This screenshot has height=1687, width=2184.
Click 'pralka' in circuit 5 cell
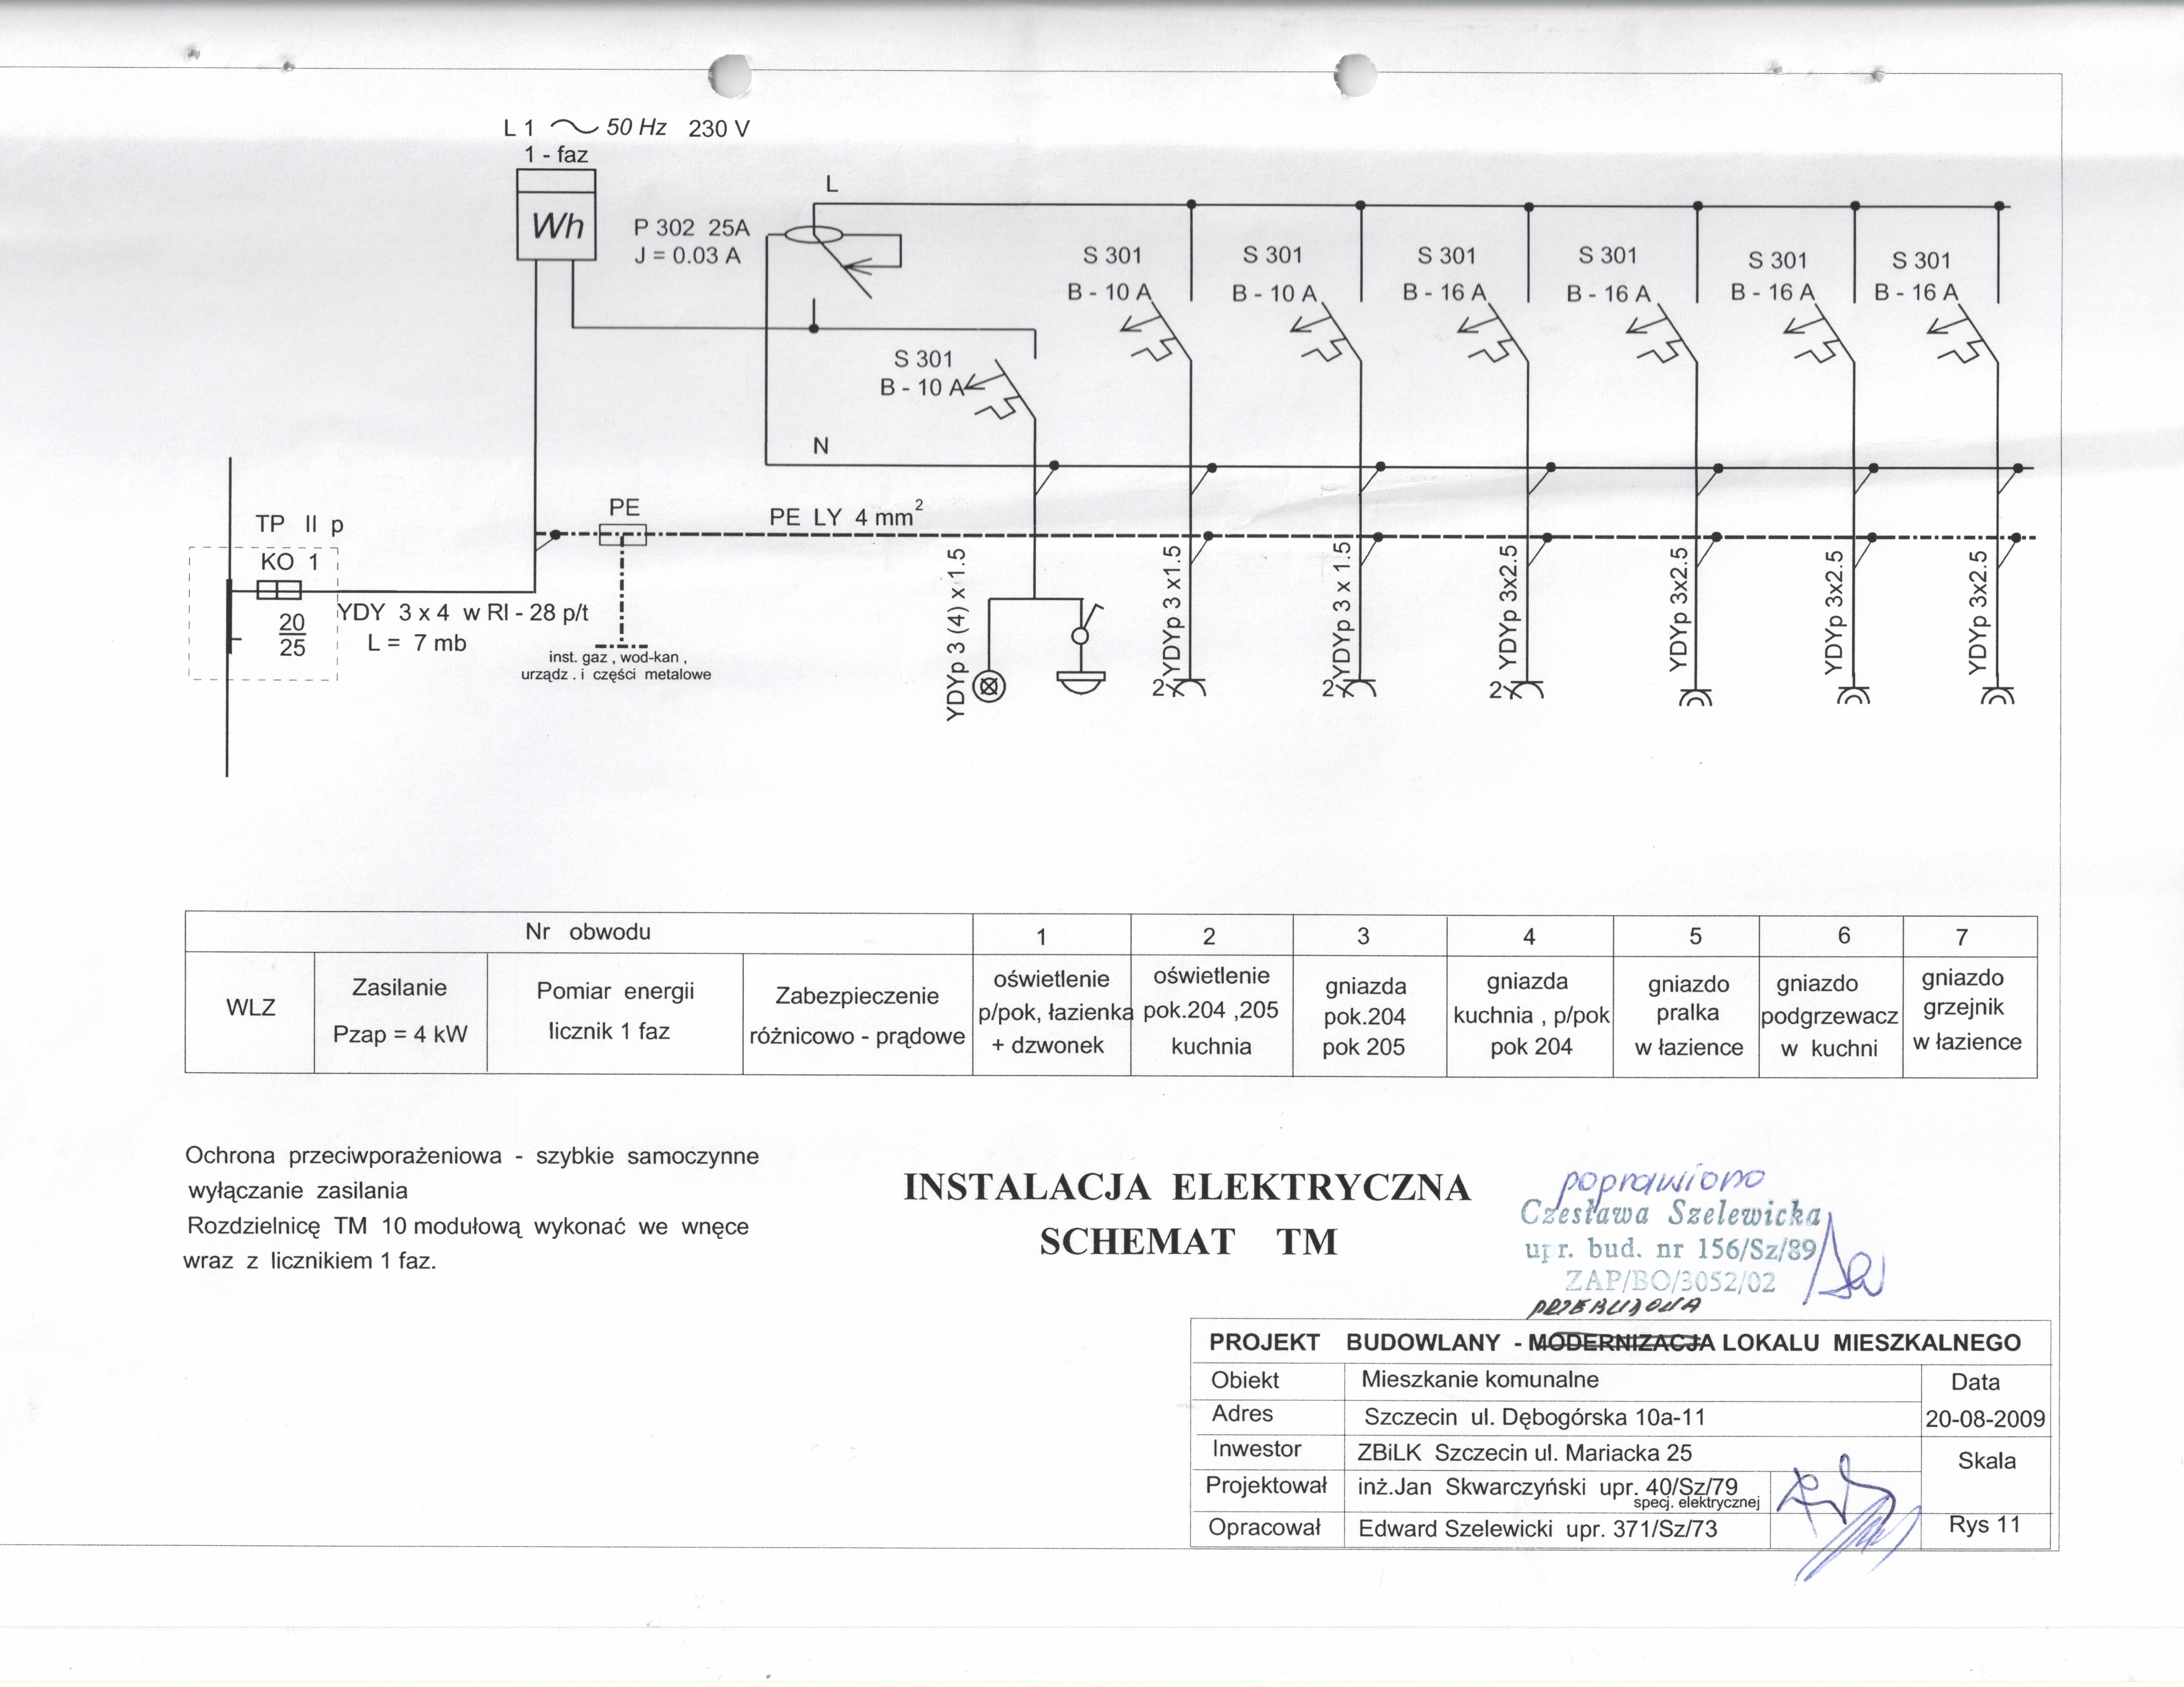(1688, 1013)
